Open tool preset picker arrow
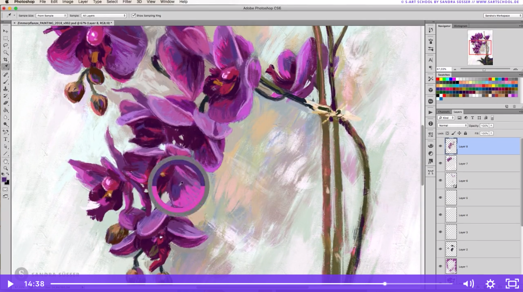Viewport: 523px width, 292px height. (14, 15)
